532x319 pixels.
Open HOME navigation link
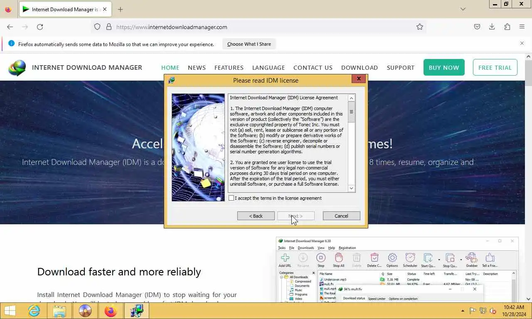pos(170,68)
